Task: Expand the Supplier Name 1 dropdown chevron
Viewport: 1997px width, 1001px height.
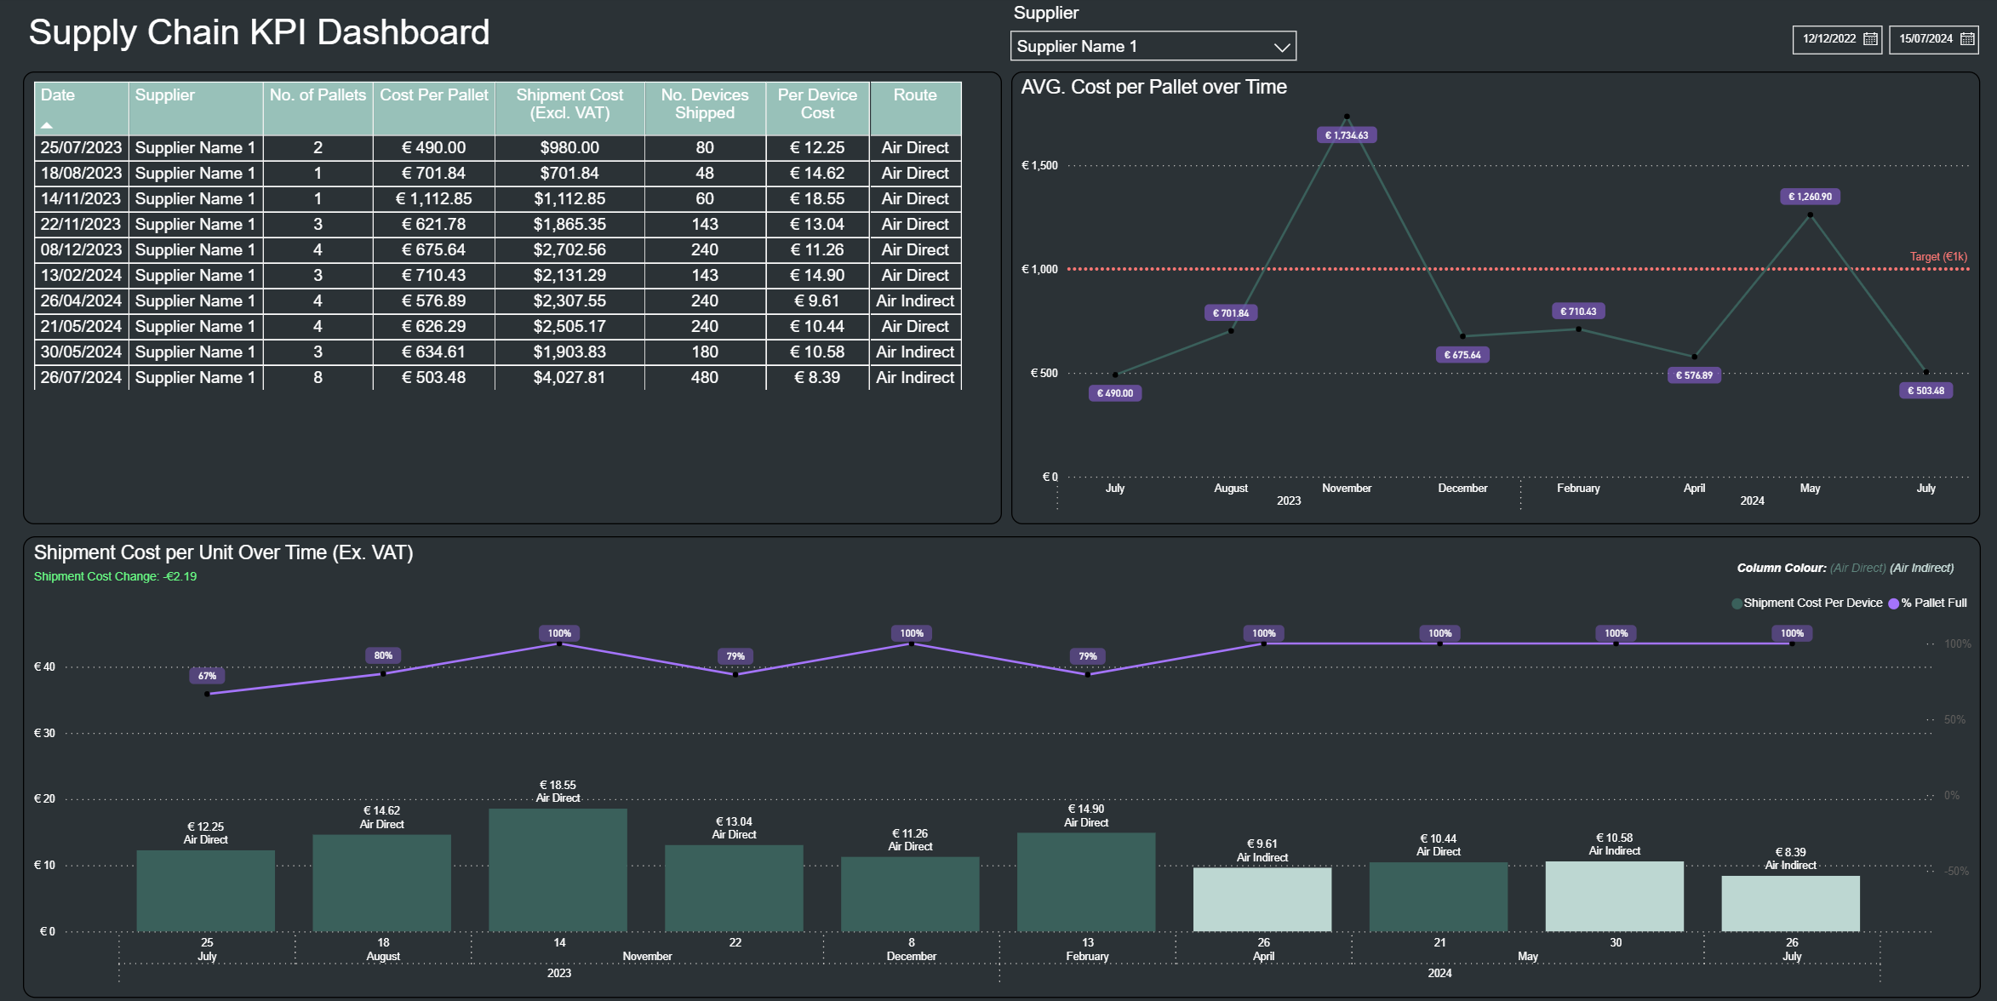Action: pyautogui.click(x=1281, y=48)
